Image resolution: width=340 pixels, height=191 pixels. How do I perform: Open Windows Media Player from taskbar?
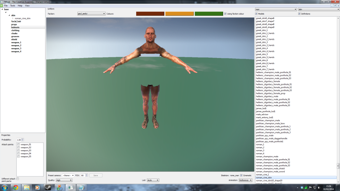click(x=38, y=187)
